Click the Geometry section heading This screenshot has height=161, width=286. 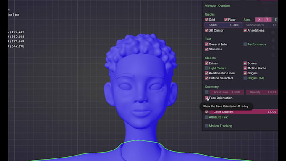coord(212,87)
